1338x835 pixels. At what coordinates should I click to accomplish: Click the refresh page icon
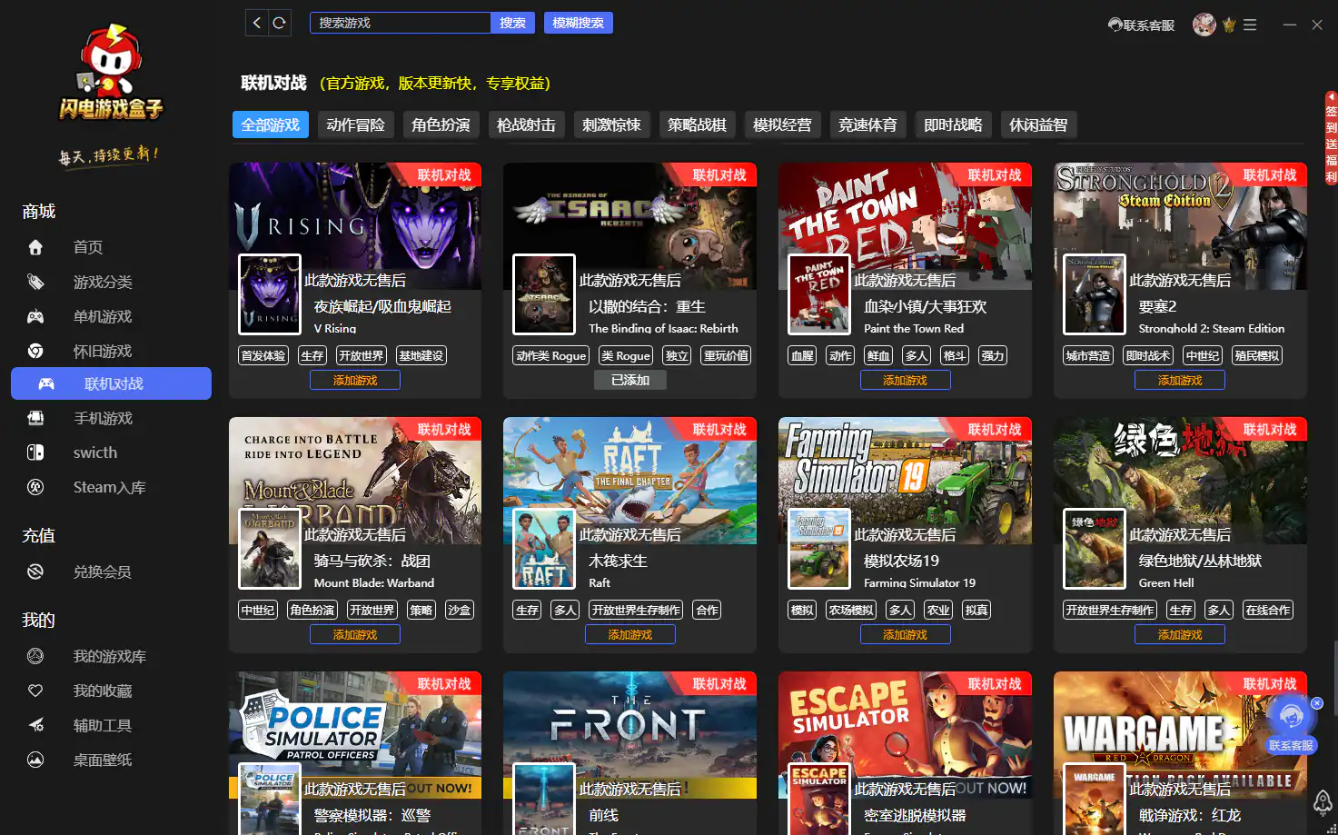click(280, 23)
